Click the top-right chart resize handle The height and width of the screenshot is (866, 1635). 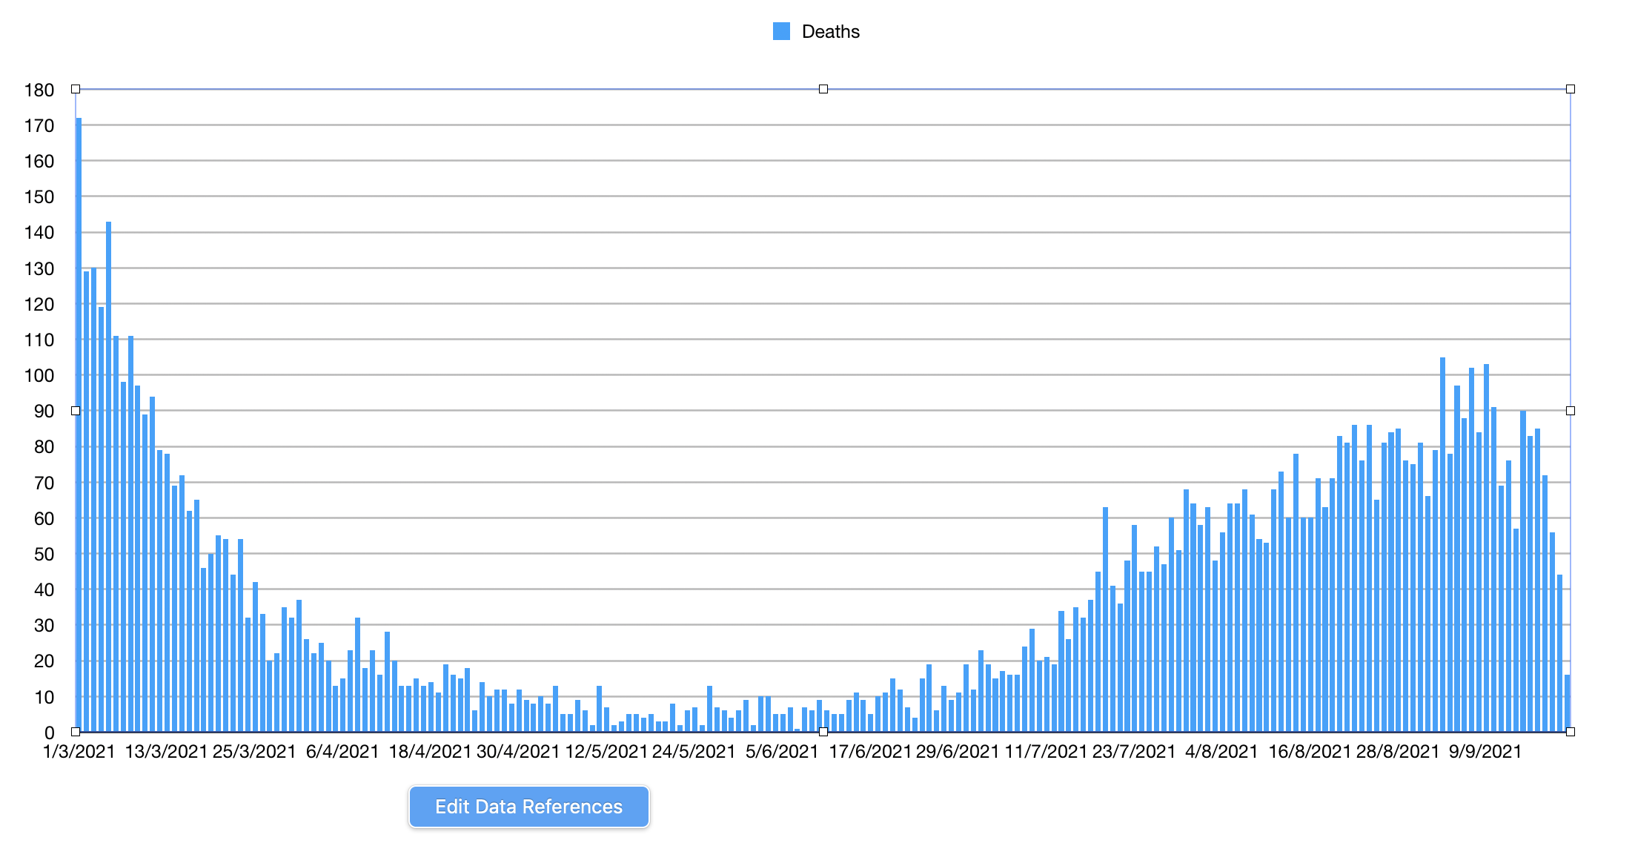click(x=1570, y=89)
